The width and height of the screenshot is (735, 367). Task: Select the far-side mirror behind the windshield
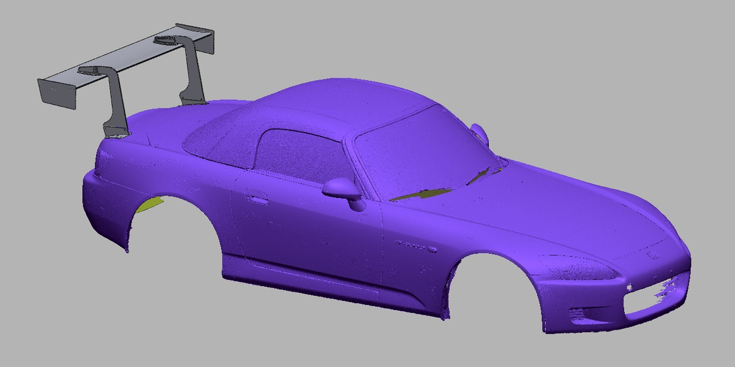click(480, 134)
